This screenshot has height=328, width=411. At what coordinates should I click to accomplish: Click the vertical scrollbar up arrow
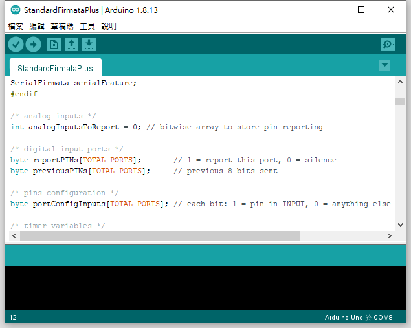400,82
